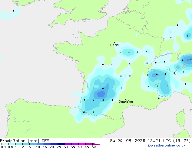Click the 0.5–1 mm legend color swatch
192x148 pixels.
pyautogui.click(x=12, y=144)
